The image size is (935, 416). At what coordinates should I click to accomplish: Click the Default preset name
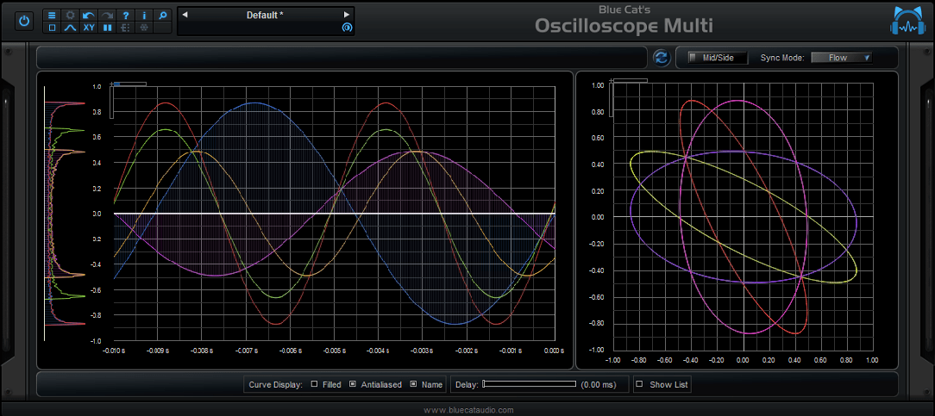[265, 15]
